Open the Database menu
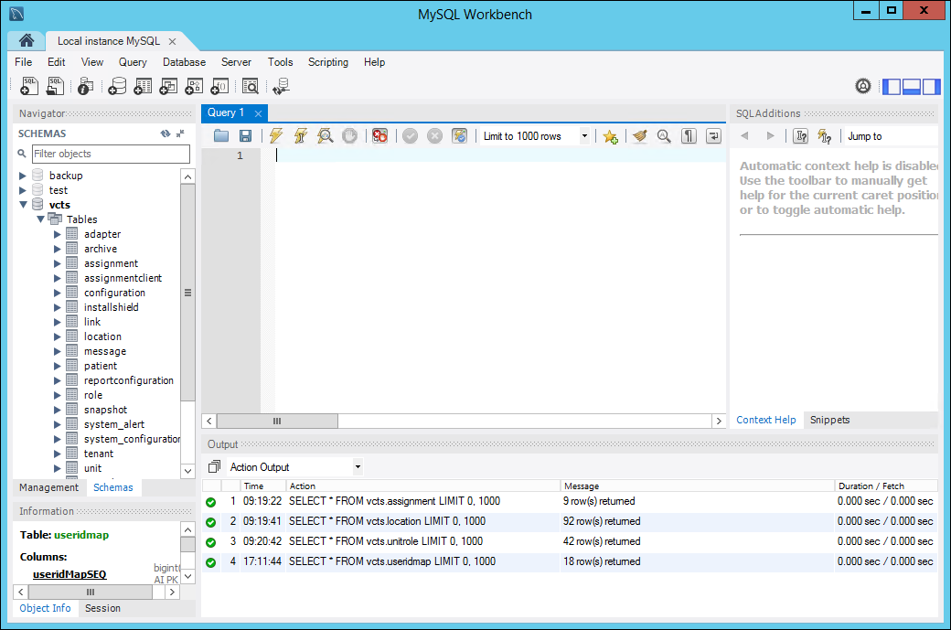This screenshot has width=951, height=630. 184,62
